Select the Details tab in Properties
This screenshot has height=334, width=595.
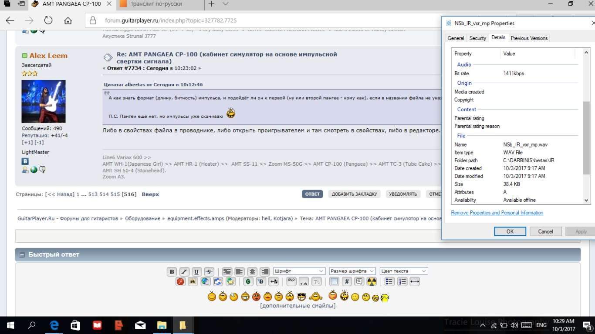click(x=498, y=38)
